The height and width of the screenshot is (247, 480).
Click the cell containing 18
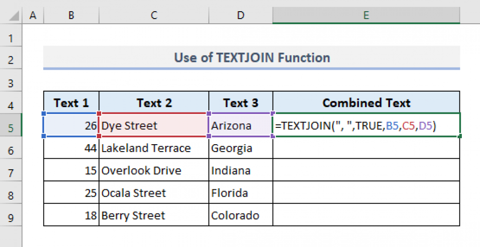pos(71,215)
